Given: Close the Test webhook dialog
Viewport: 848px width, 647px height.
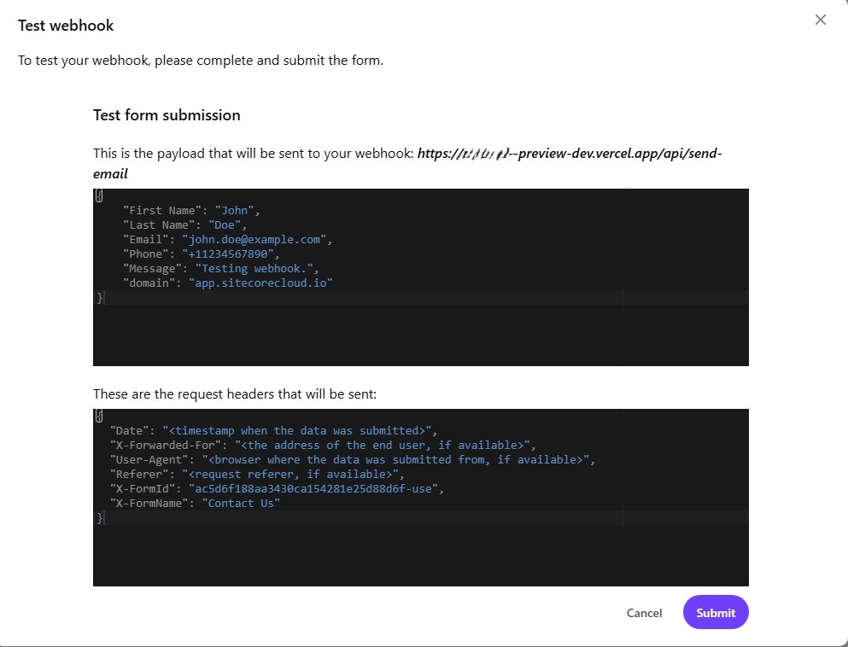Looking at the screenshot, I should [820, 20].
